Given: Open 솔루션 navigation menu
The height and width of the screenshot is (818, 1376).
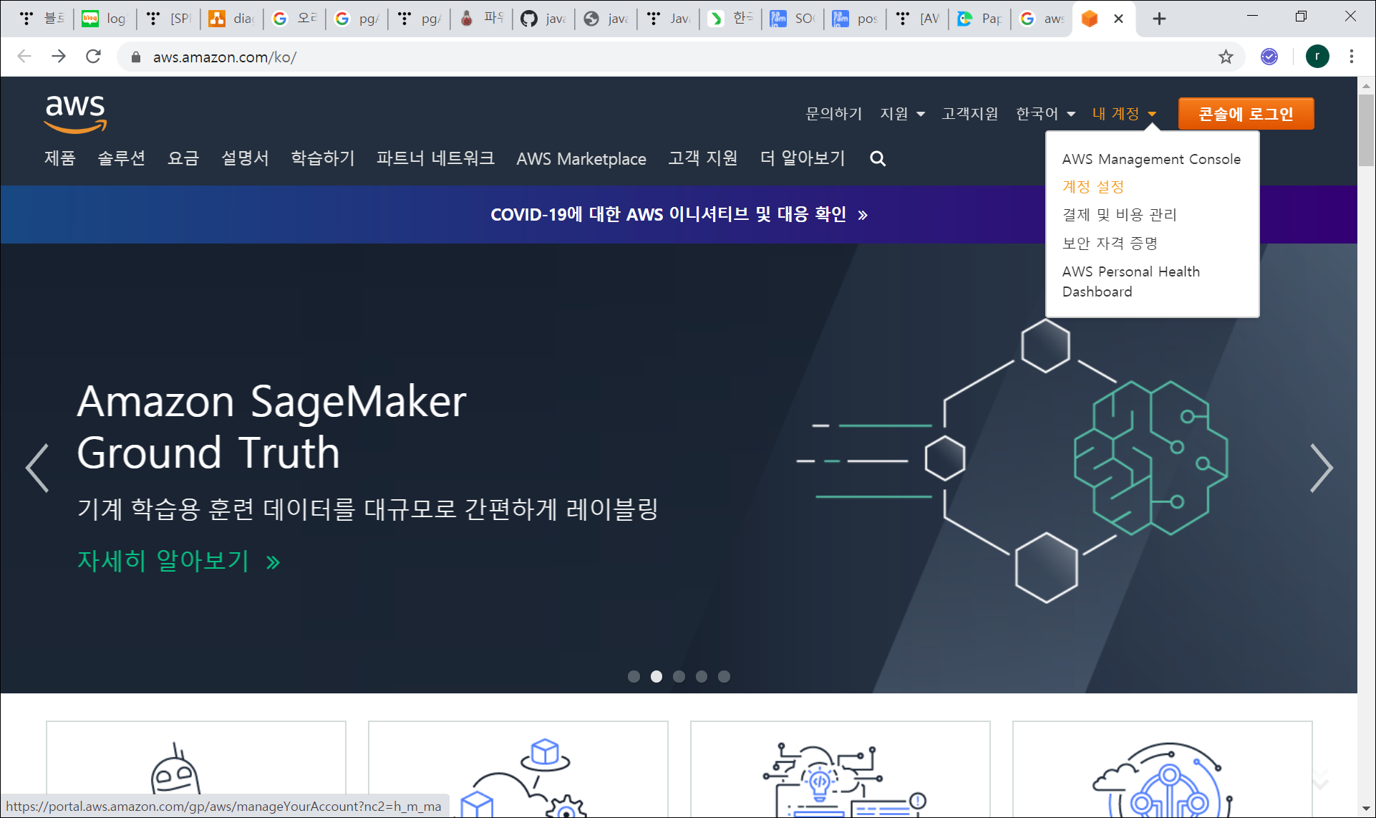Looking at the screenshot, I should coord(122,158).
